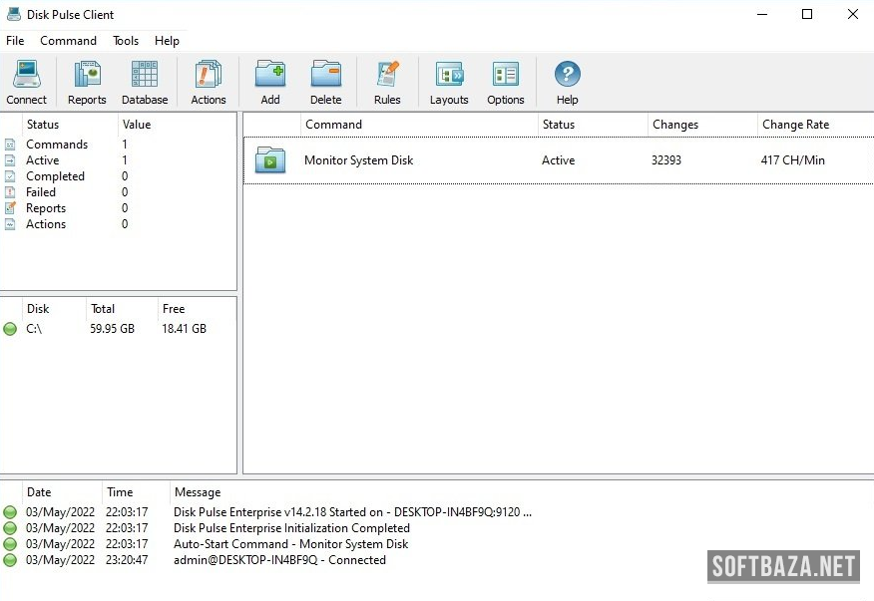Click the green monitor folder icon
This screenshot has width=874, height=601.
[x=270, y=160]
